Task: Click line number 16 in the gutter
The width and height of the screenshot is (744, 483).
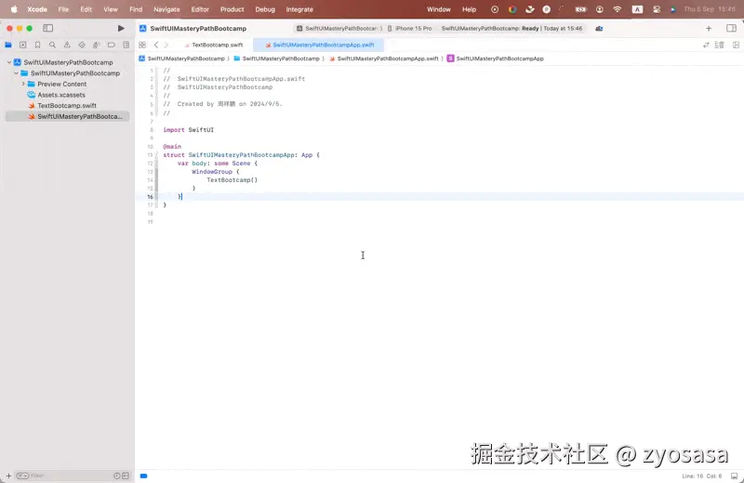Action: 150,197
